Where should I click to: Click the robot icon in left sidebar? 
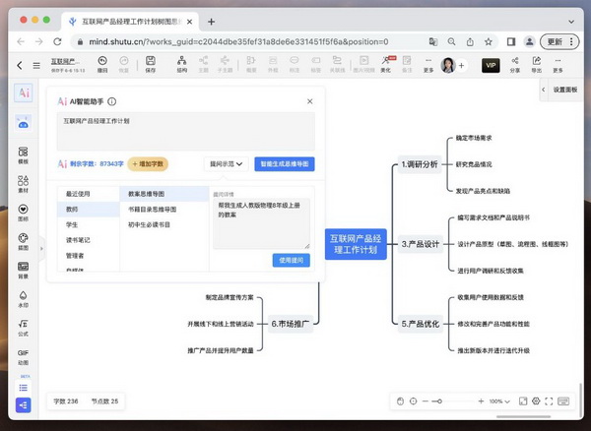(x=24, y=123)
